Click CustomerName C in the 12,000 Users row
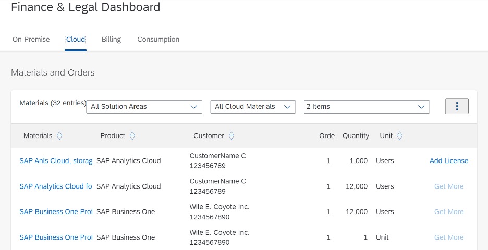Image resolution: width=488 pixels, height=250 pixels. [217, 181]
